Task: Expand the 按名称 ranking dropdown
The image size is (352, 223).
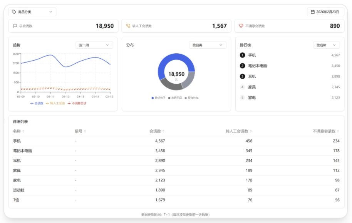Action: tap(326, 45)
